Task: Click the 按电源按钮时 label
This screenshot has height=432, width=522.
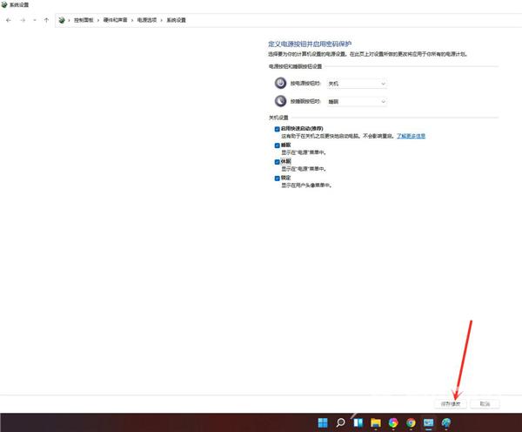Action: click(305, 84)
